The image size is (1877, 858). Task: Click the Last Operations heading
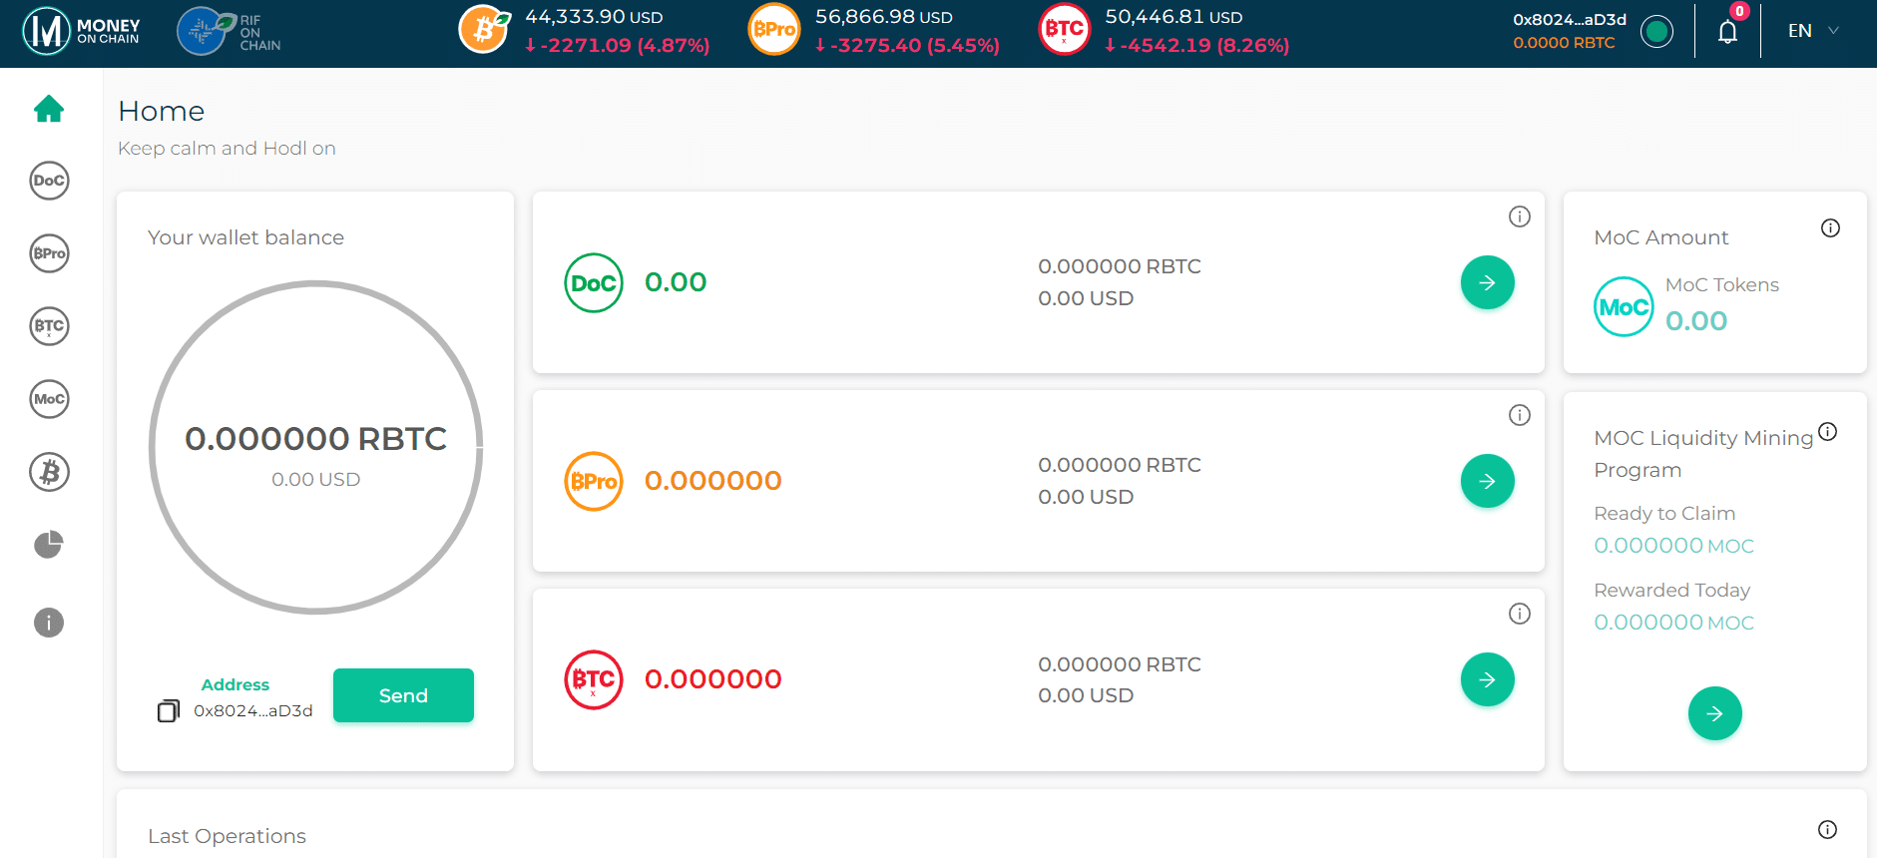coord(227,836)
